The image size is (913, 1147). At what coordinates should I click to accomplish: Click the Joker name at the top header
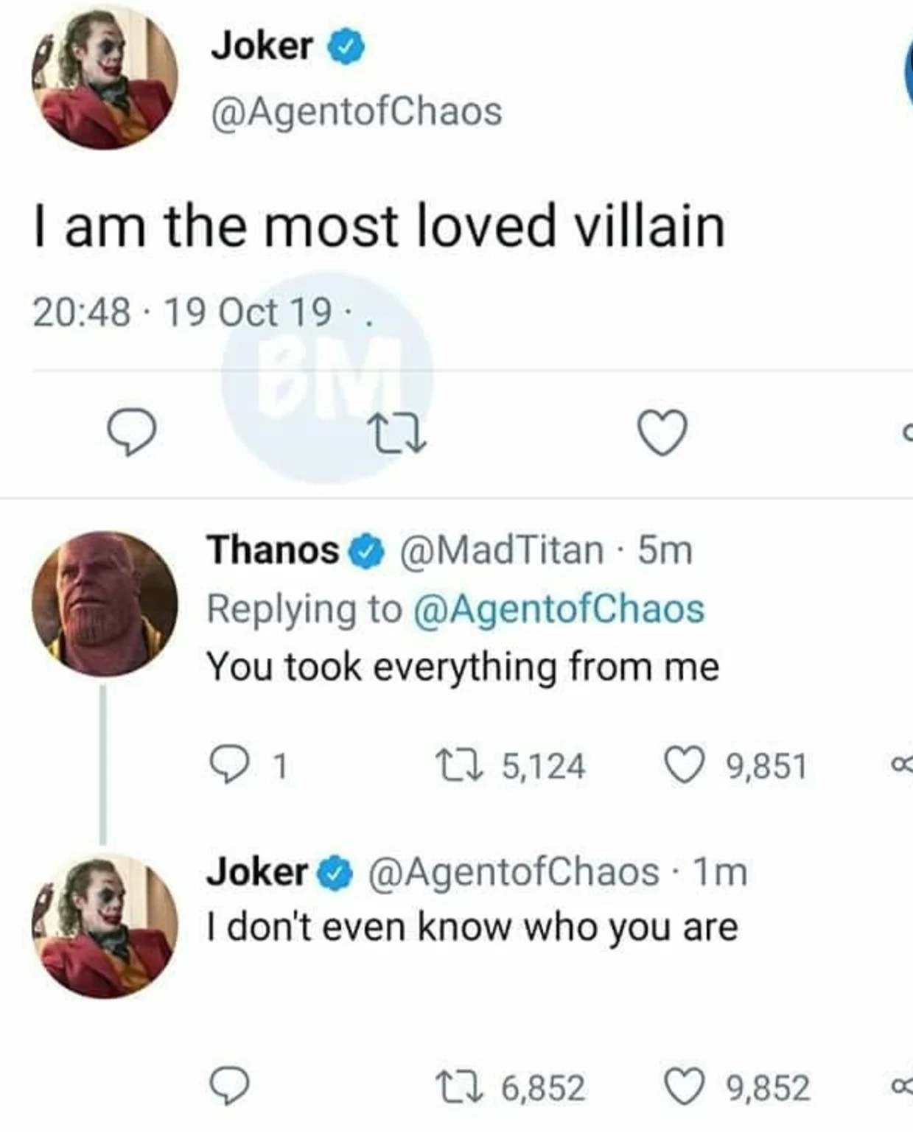tap(262, 46)
